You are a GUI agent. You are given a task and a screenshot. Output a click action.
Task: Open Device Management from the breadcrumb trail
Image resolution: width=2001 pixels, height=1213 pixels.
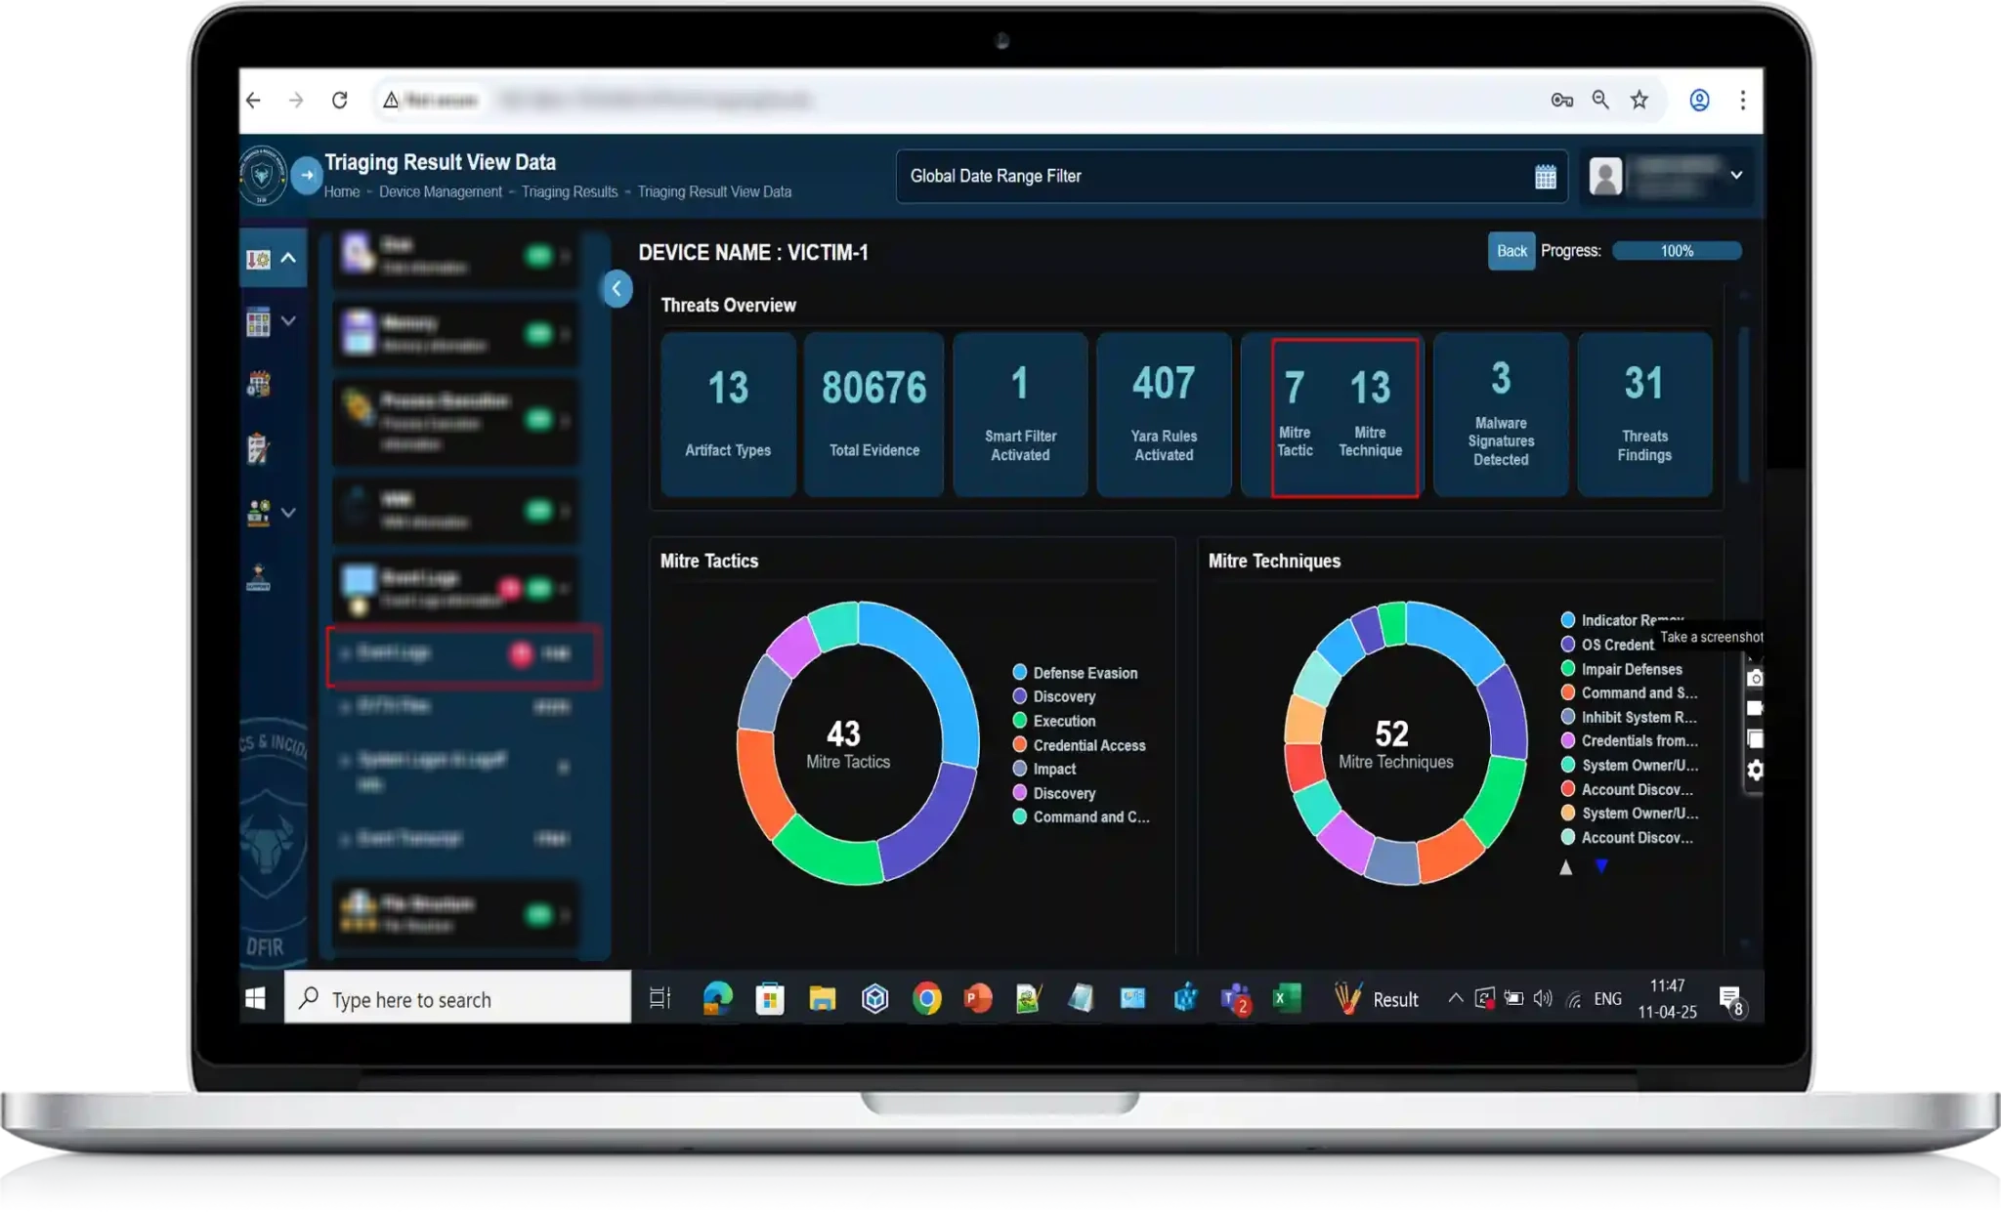(x=441, y=191)
